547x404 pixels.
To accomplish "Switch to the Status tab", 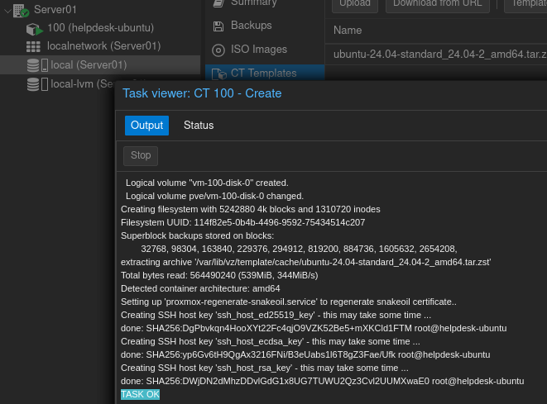I will pyautogui.click(x=199, y=126).
